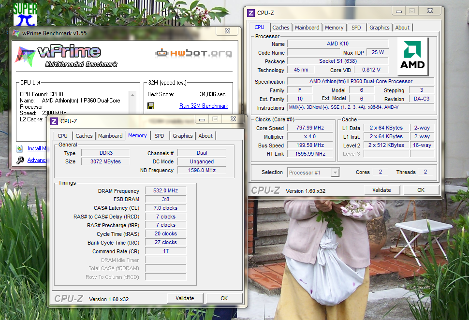Viewport: 469px width, 320px height.
Task: Click OK in Memory window
Action: 224,298
